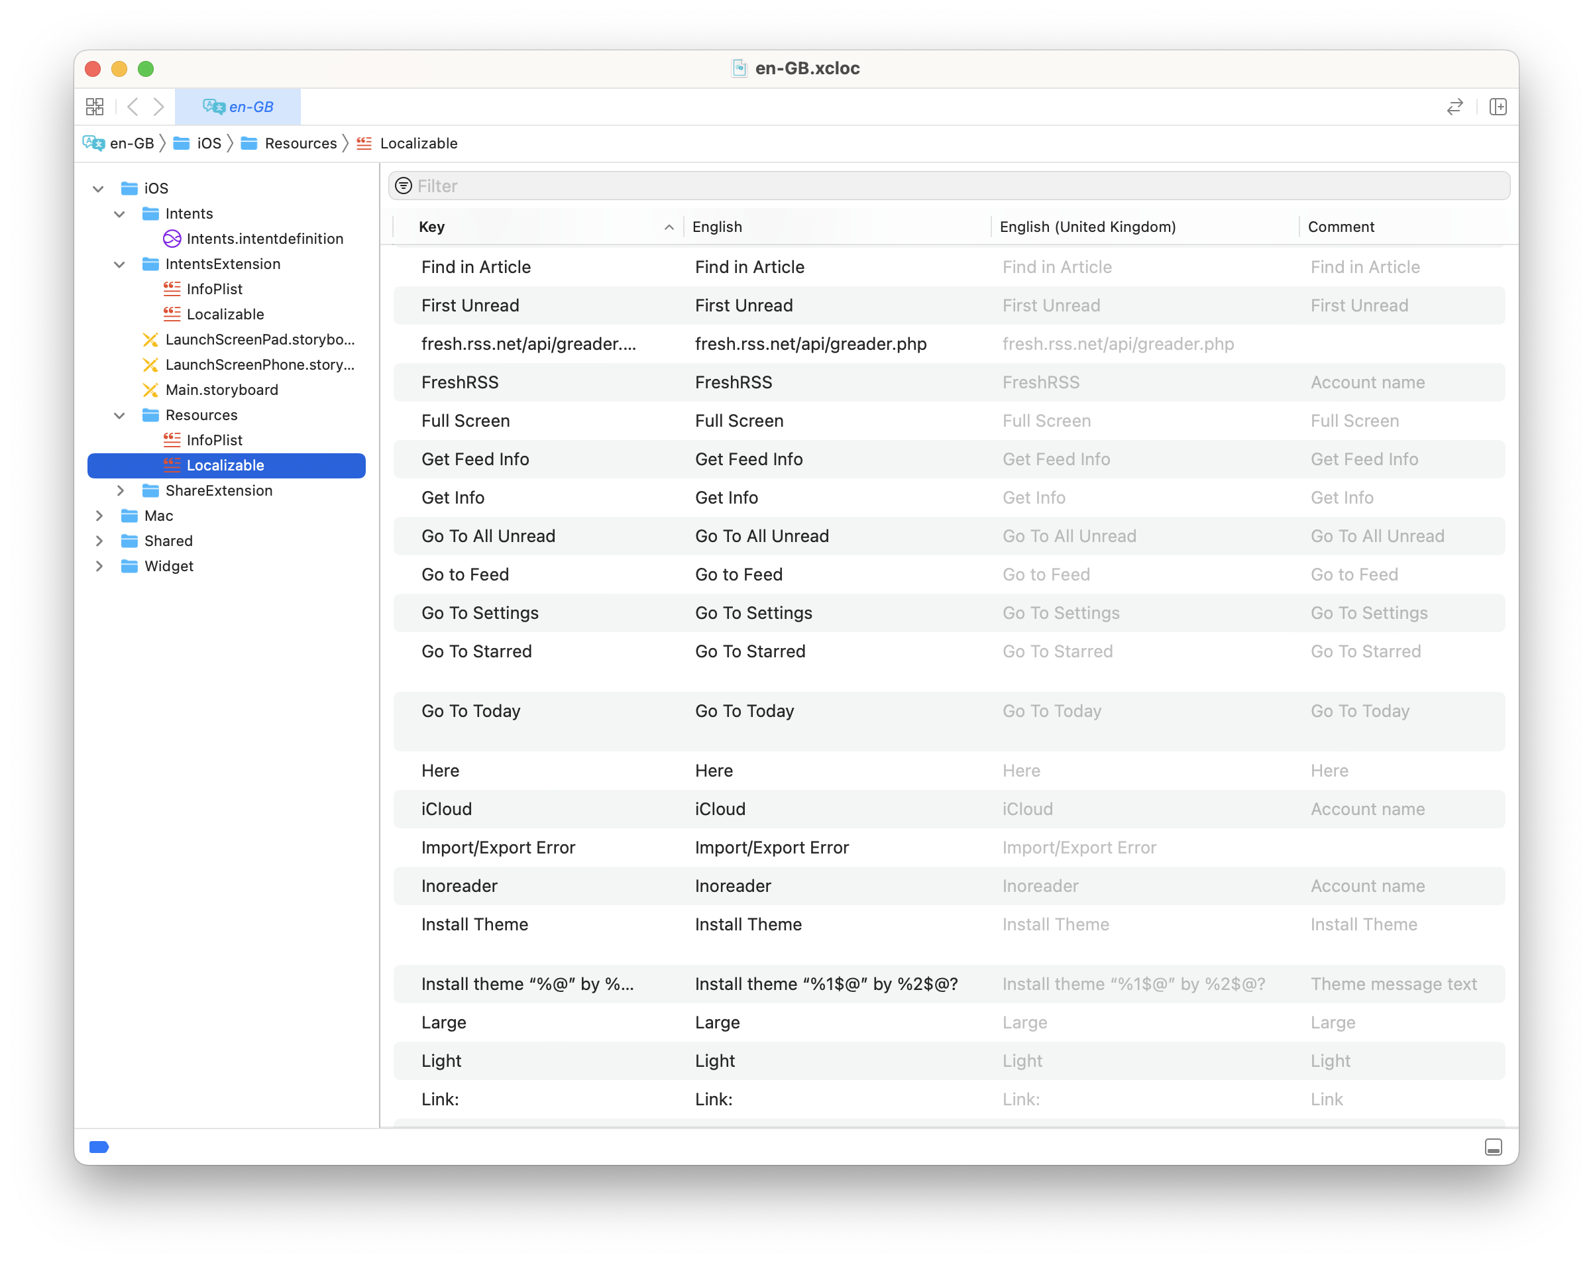Edit UK translation for Install Theme

(1055, 924)
